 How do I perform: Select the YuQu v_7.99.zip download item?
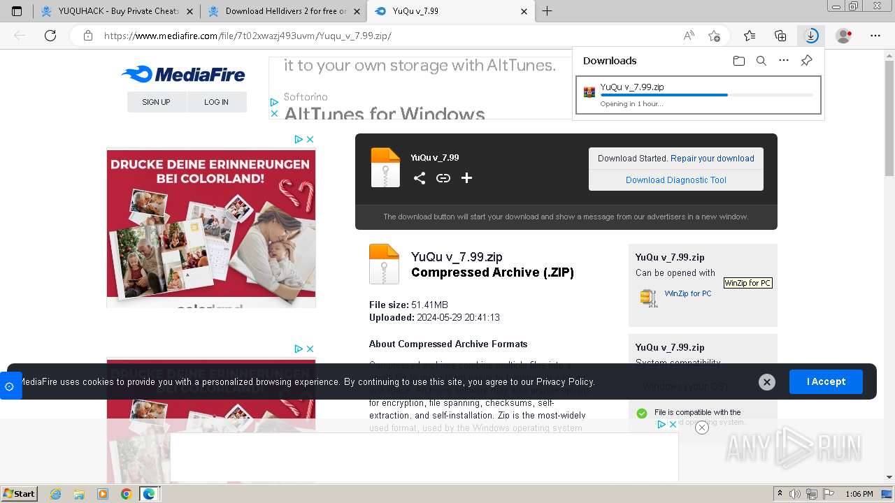698,95
